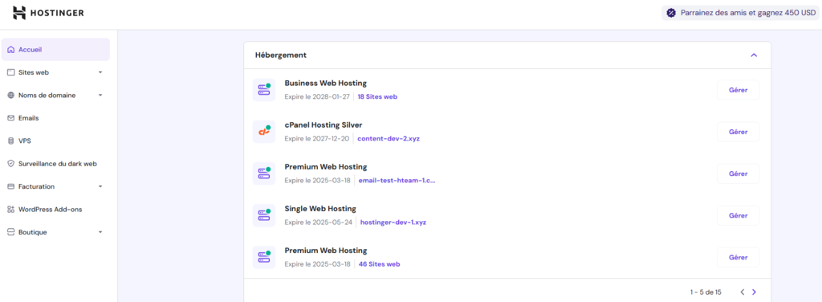Open the Noms de domaine menu item
This screenshot has width=822, height=302.
pyautogui.click(x=55, y=96)
